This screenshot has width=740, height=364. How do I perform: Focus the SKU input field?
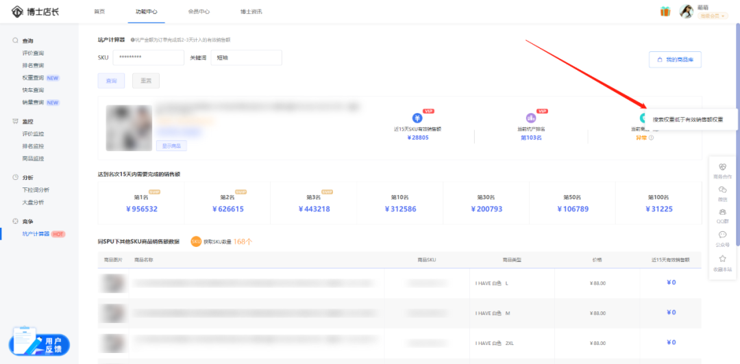click(x=149, y=57)
